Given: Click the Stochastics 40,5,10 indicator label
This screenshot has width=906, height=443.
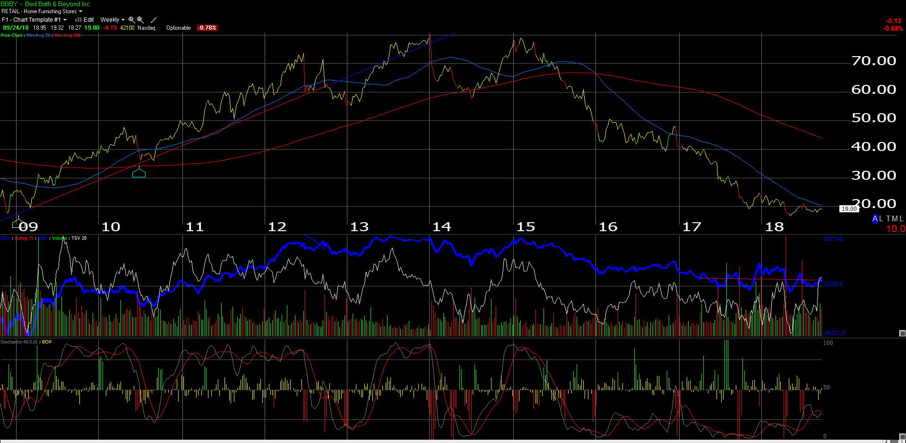Looking at the screenshot, I should pos(19,342).
